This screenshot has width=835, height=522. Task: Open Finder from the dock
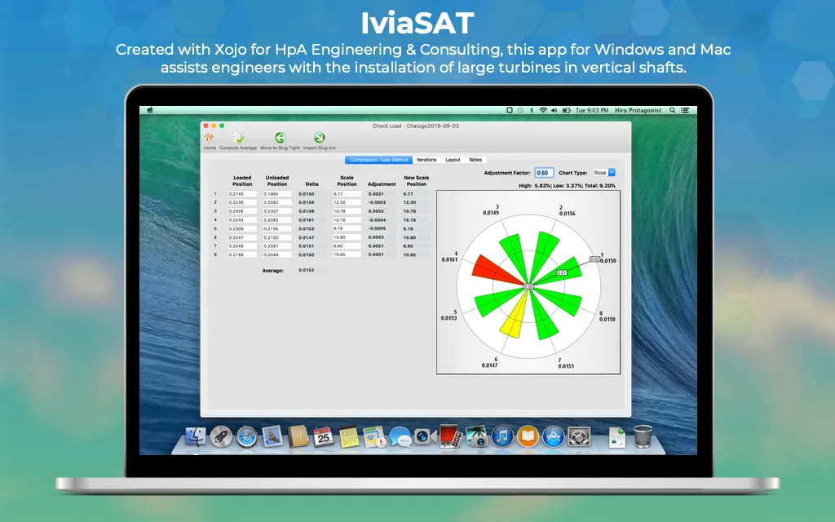[196, 437]
